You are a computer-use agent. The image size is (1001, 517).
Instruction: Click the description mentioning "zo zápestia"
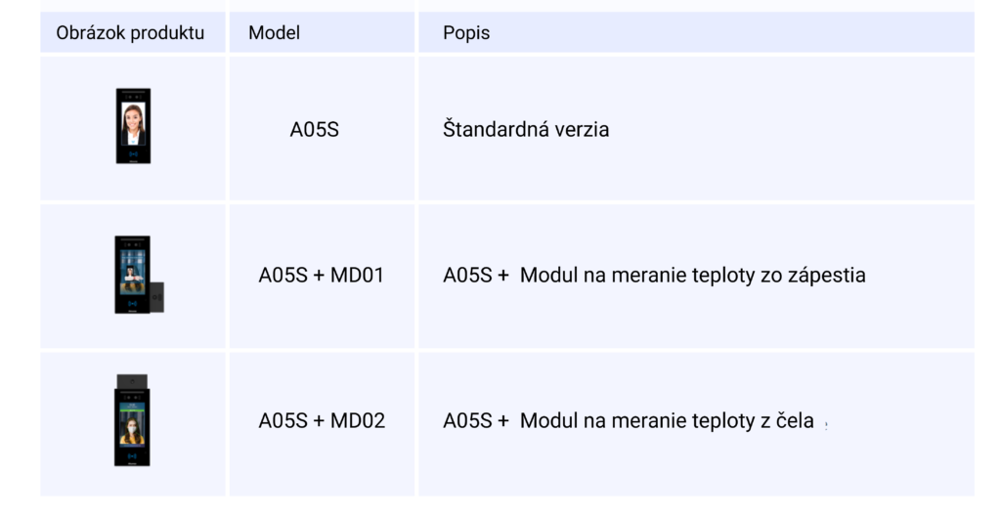[654, 275]
